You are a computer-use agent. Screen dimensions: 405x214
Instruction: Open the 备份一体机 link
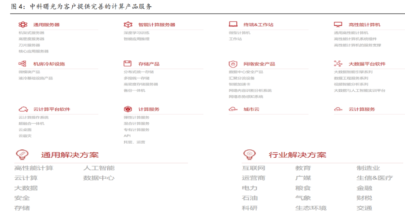[x=134, y=90]
